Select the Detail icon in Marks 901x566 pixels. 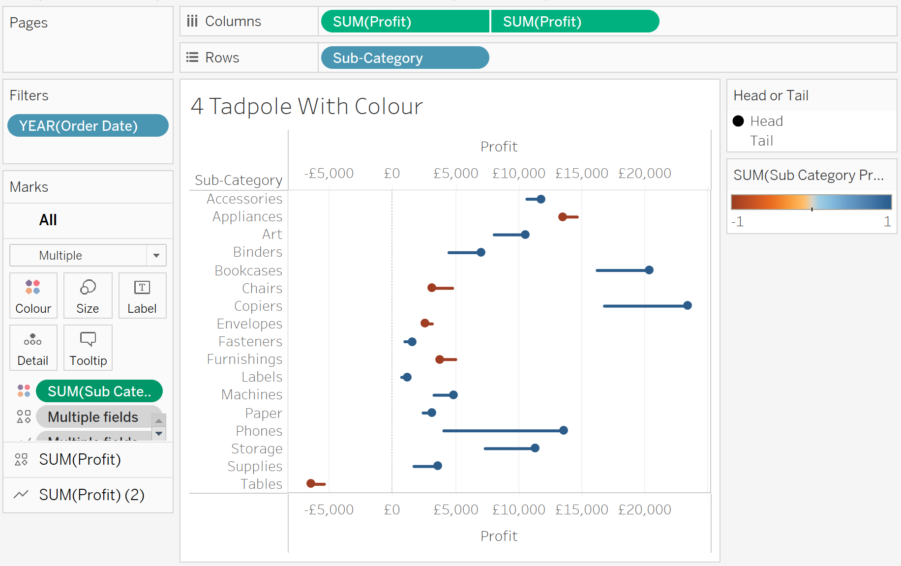pyautogui.click(x=33, y=347)
